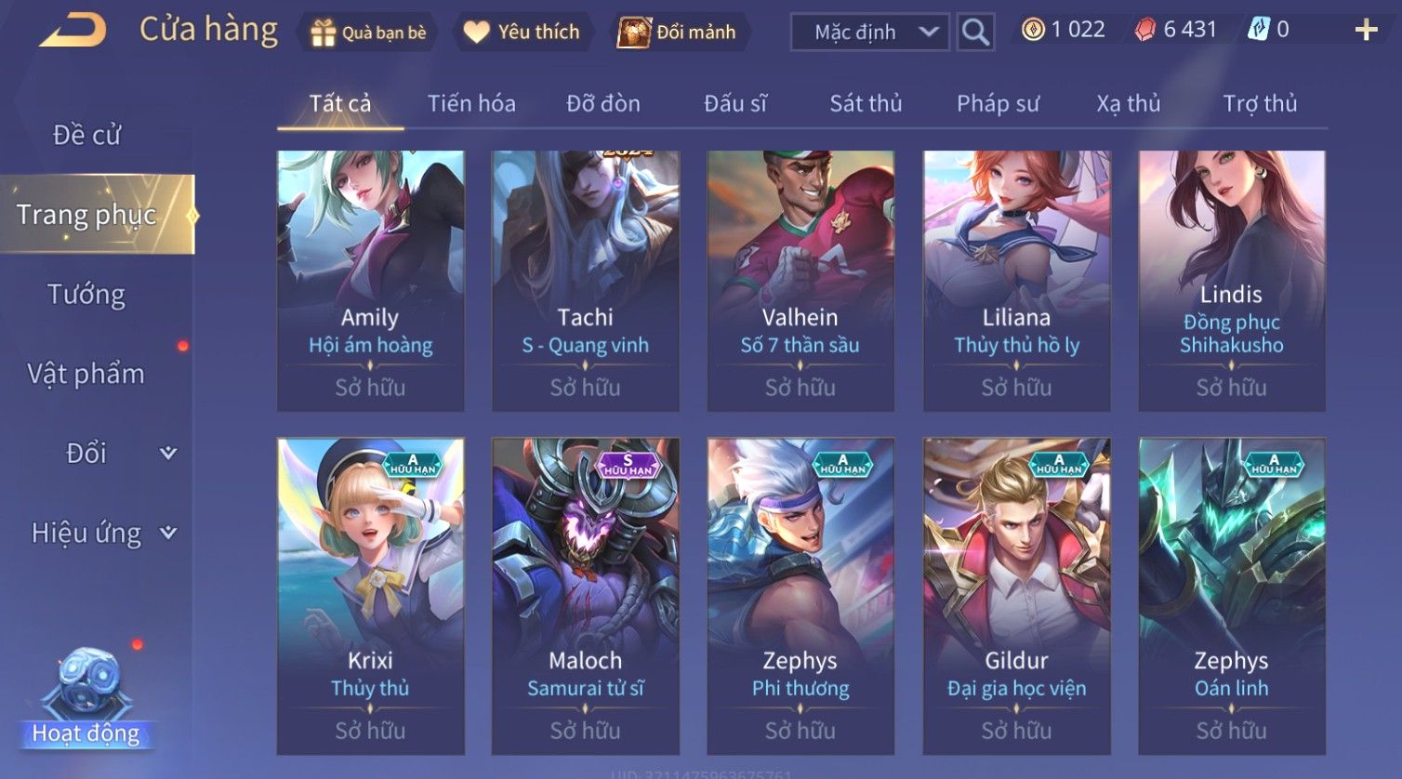Click the plus icon to add currency
The height and width of the screenshot is (779, 1402).
(1366, 31)
